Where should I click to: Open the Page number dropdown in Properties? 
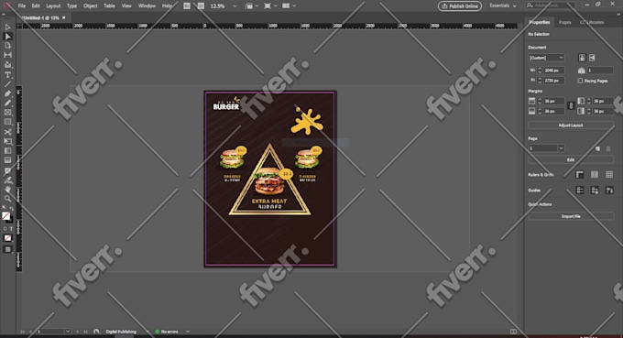click(561, 148)
